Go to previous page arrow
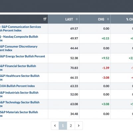Viewport: 133px width, 133px height. click(55, 126)
